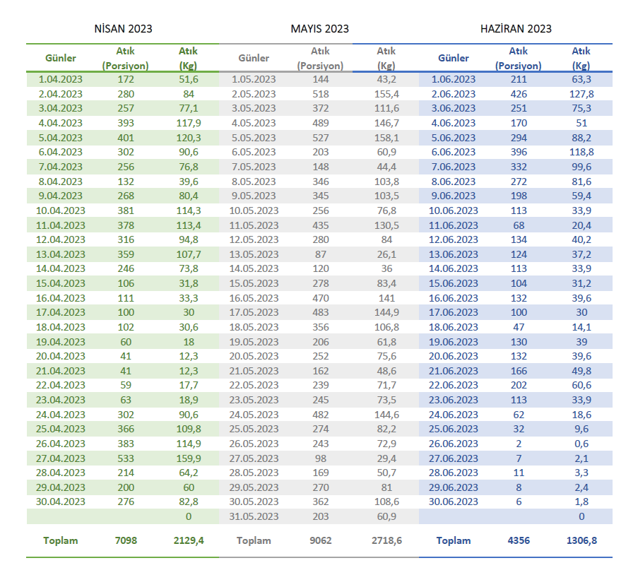The height and width of the screenshot is (575, 638).
Task: Click the HAZİRAN 2023 table heading
Action: (x=516, y=29)
